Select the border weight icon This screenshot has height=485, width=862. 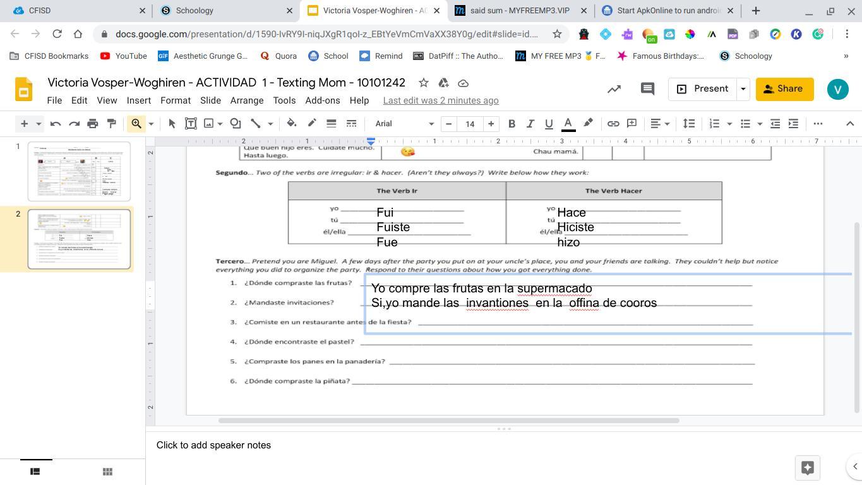(331, 124)
